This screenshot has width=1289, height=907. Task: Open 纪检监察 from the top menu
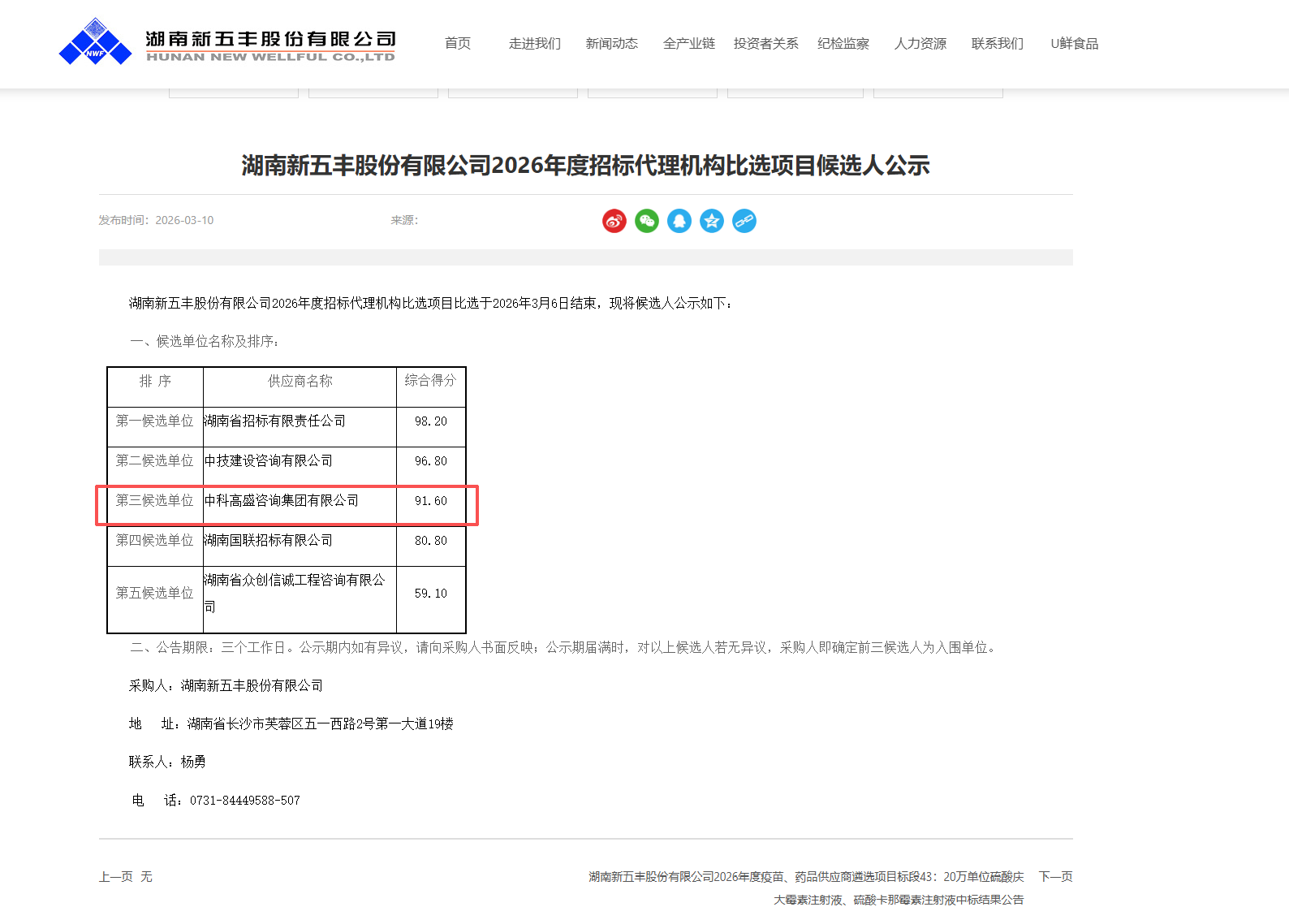pyautogui.click(x=843, y=44)
